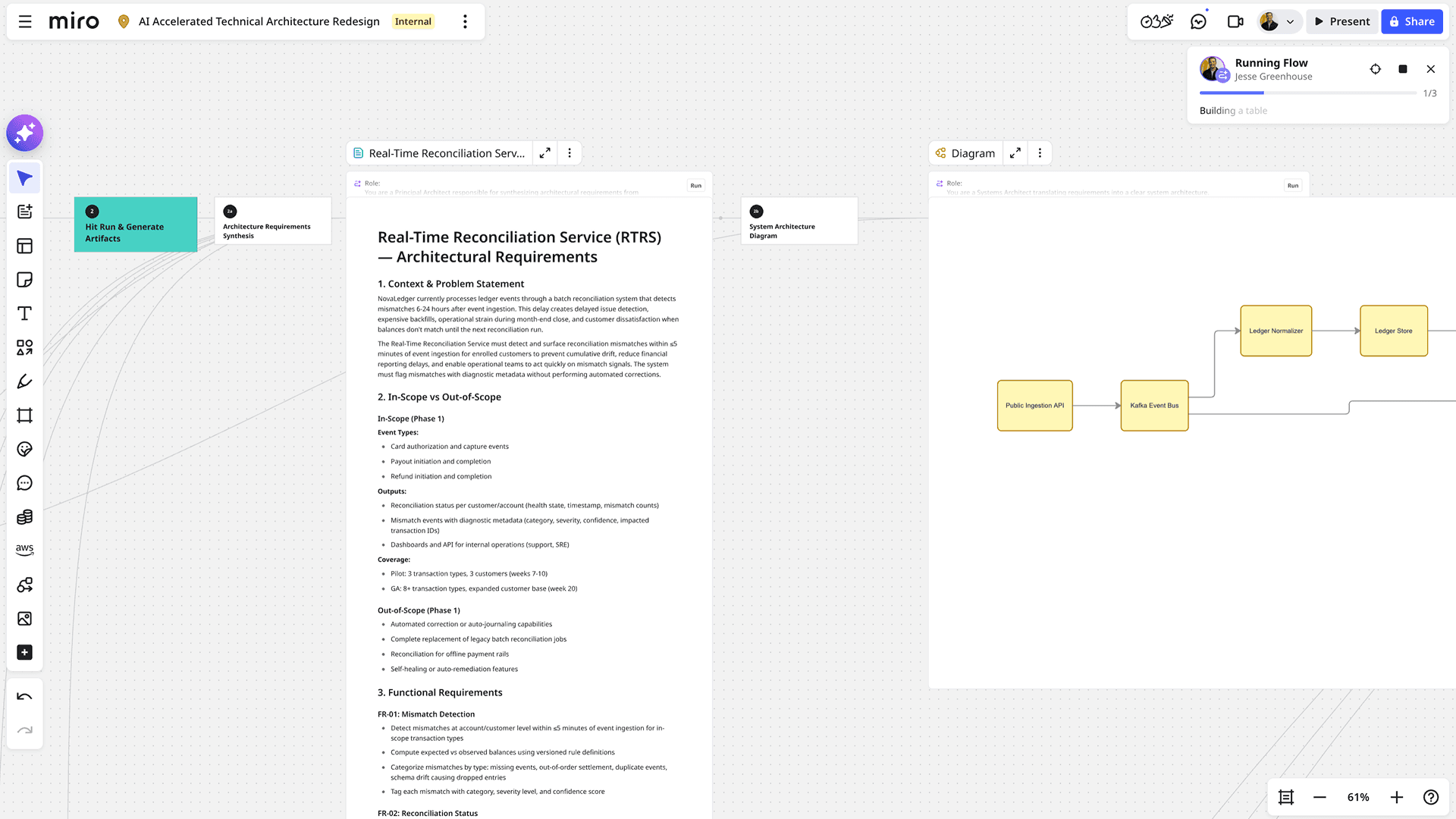Open Miro AI sparkle button
This screenshot has height=819, width=1456.
coord(24,133)
